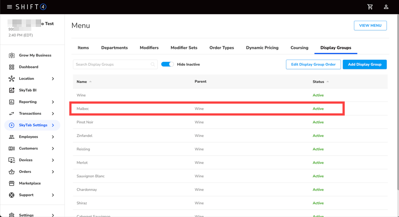Toggle the Hide Inactive switch
The width and height of the screenshot is (399, 217).
(167, 64)
